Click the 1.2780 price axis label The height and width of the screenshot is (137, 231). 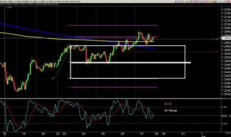tap(226, 10)
